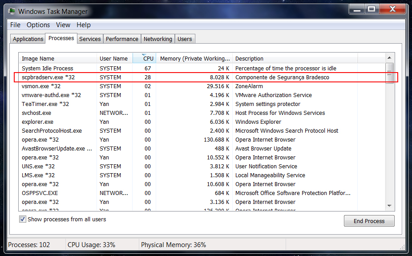Select opera.exe using 3.136 K memory
This screenshot has height=256, width=412.
[202, 202]
